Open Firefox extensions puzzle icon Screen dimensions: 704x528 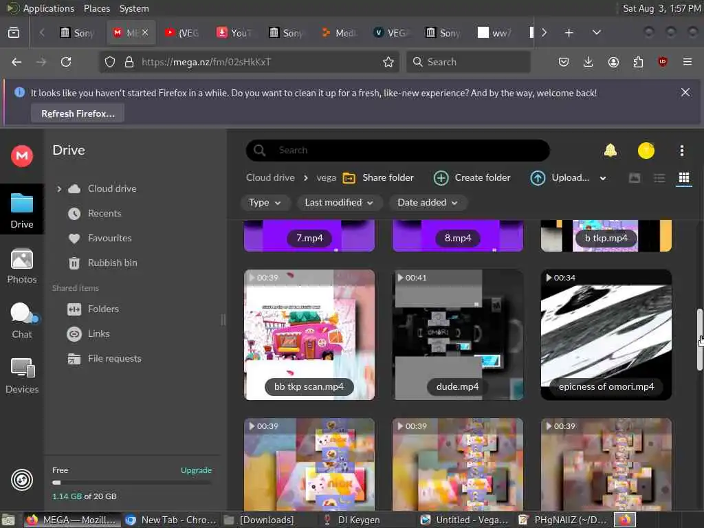(638, 62)
